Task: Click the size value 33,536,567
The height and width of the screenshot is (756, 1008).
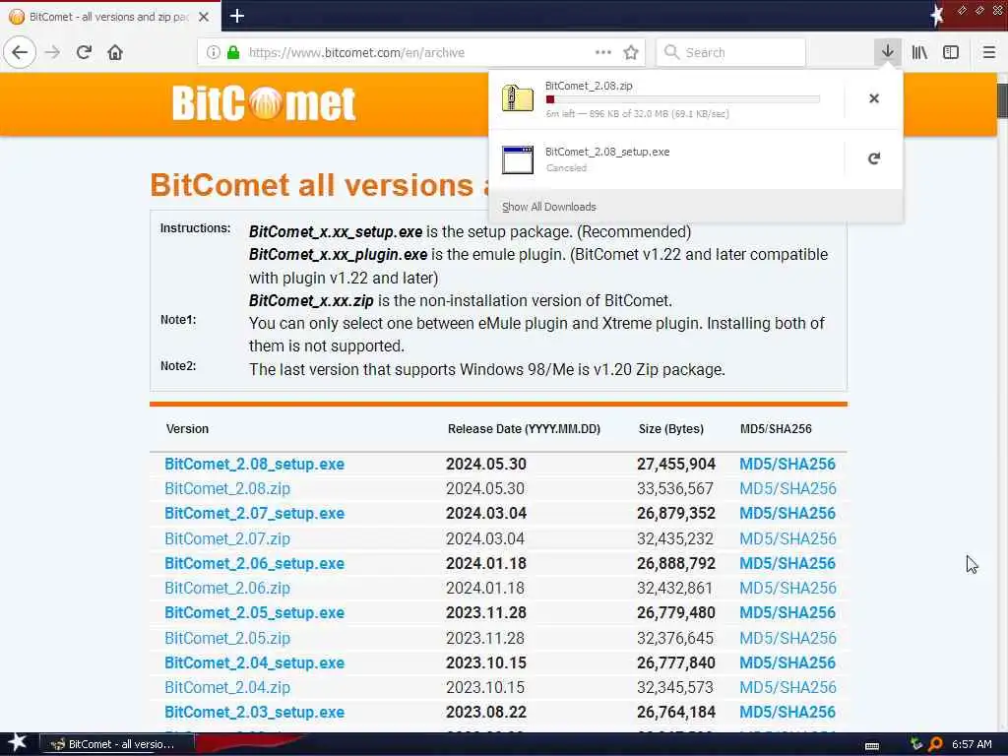Action: pos(675,488)
